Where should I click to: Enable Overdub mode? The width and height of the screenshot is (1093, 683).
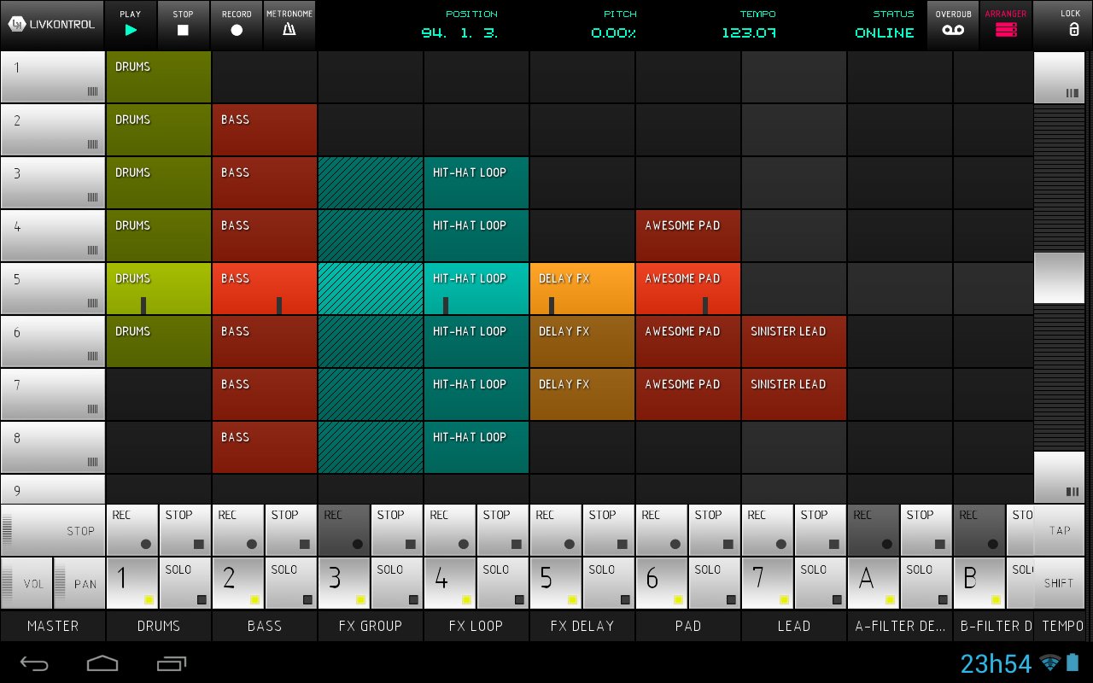954,24
